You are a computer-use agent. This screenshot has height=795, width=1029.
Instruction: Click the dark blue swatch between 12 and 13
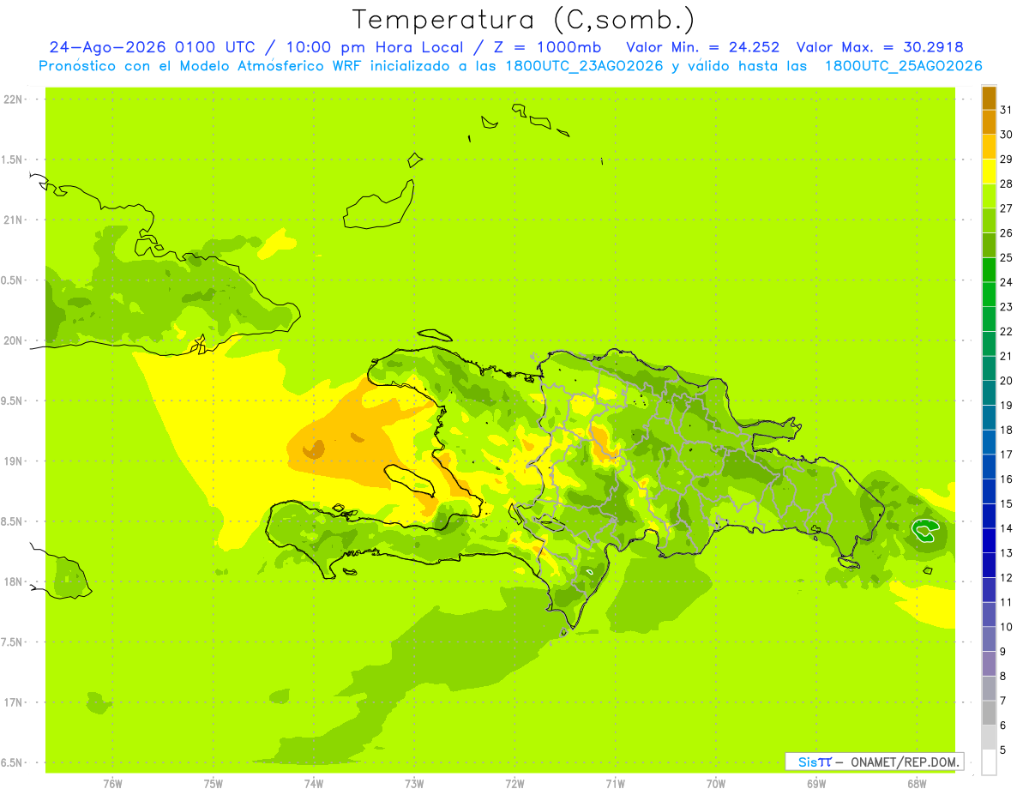(x=989, y=565)
